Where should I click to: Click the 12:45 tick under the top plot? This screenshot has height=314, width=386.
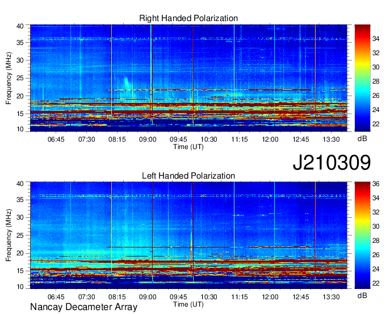pyautogui.click(x=301, y=139)
